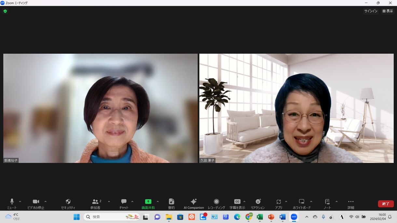Open the Chat (チャット) panel
The height and width of the screenshot is (223, 397).
coord(124,204)
